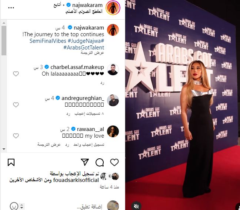Share the post via the paper-plane icon
The width and height of the screenshot is (240, 210).
[85, 162]
